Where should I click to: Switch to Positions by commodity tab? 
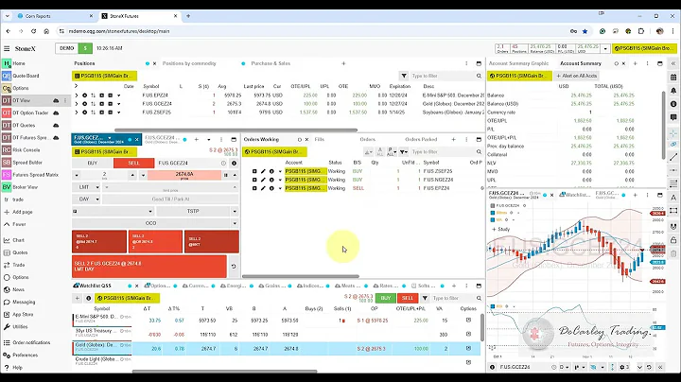pyautogui.click(x=189, y=63)
